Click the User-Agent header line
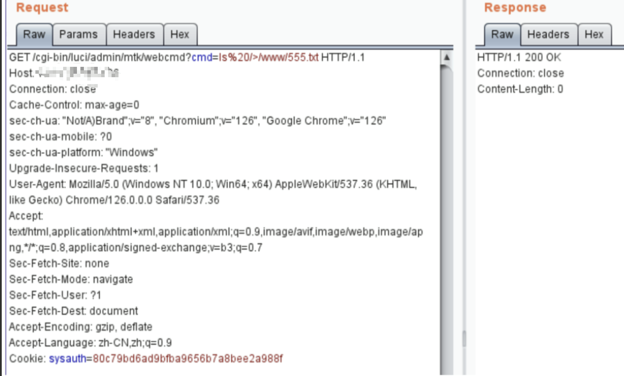 [x=213, y=192]
